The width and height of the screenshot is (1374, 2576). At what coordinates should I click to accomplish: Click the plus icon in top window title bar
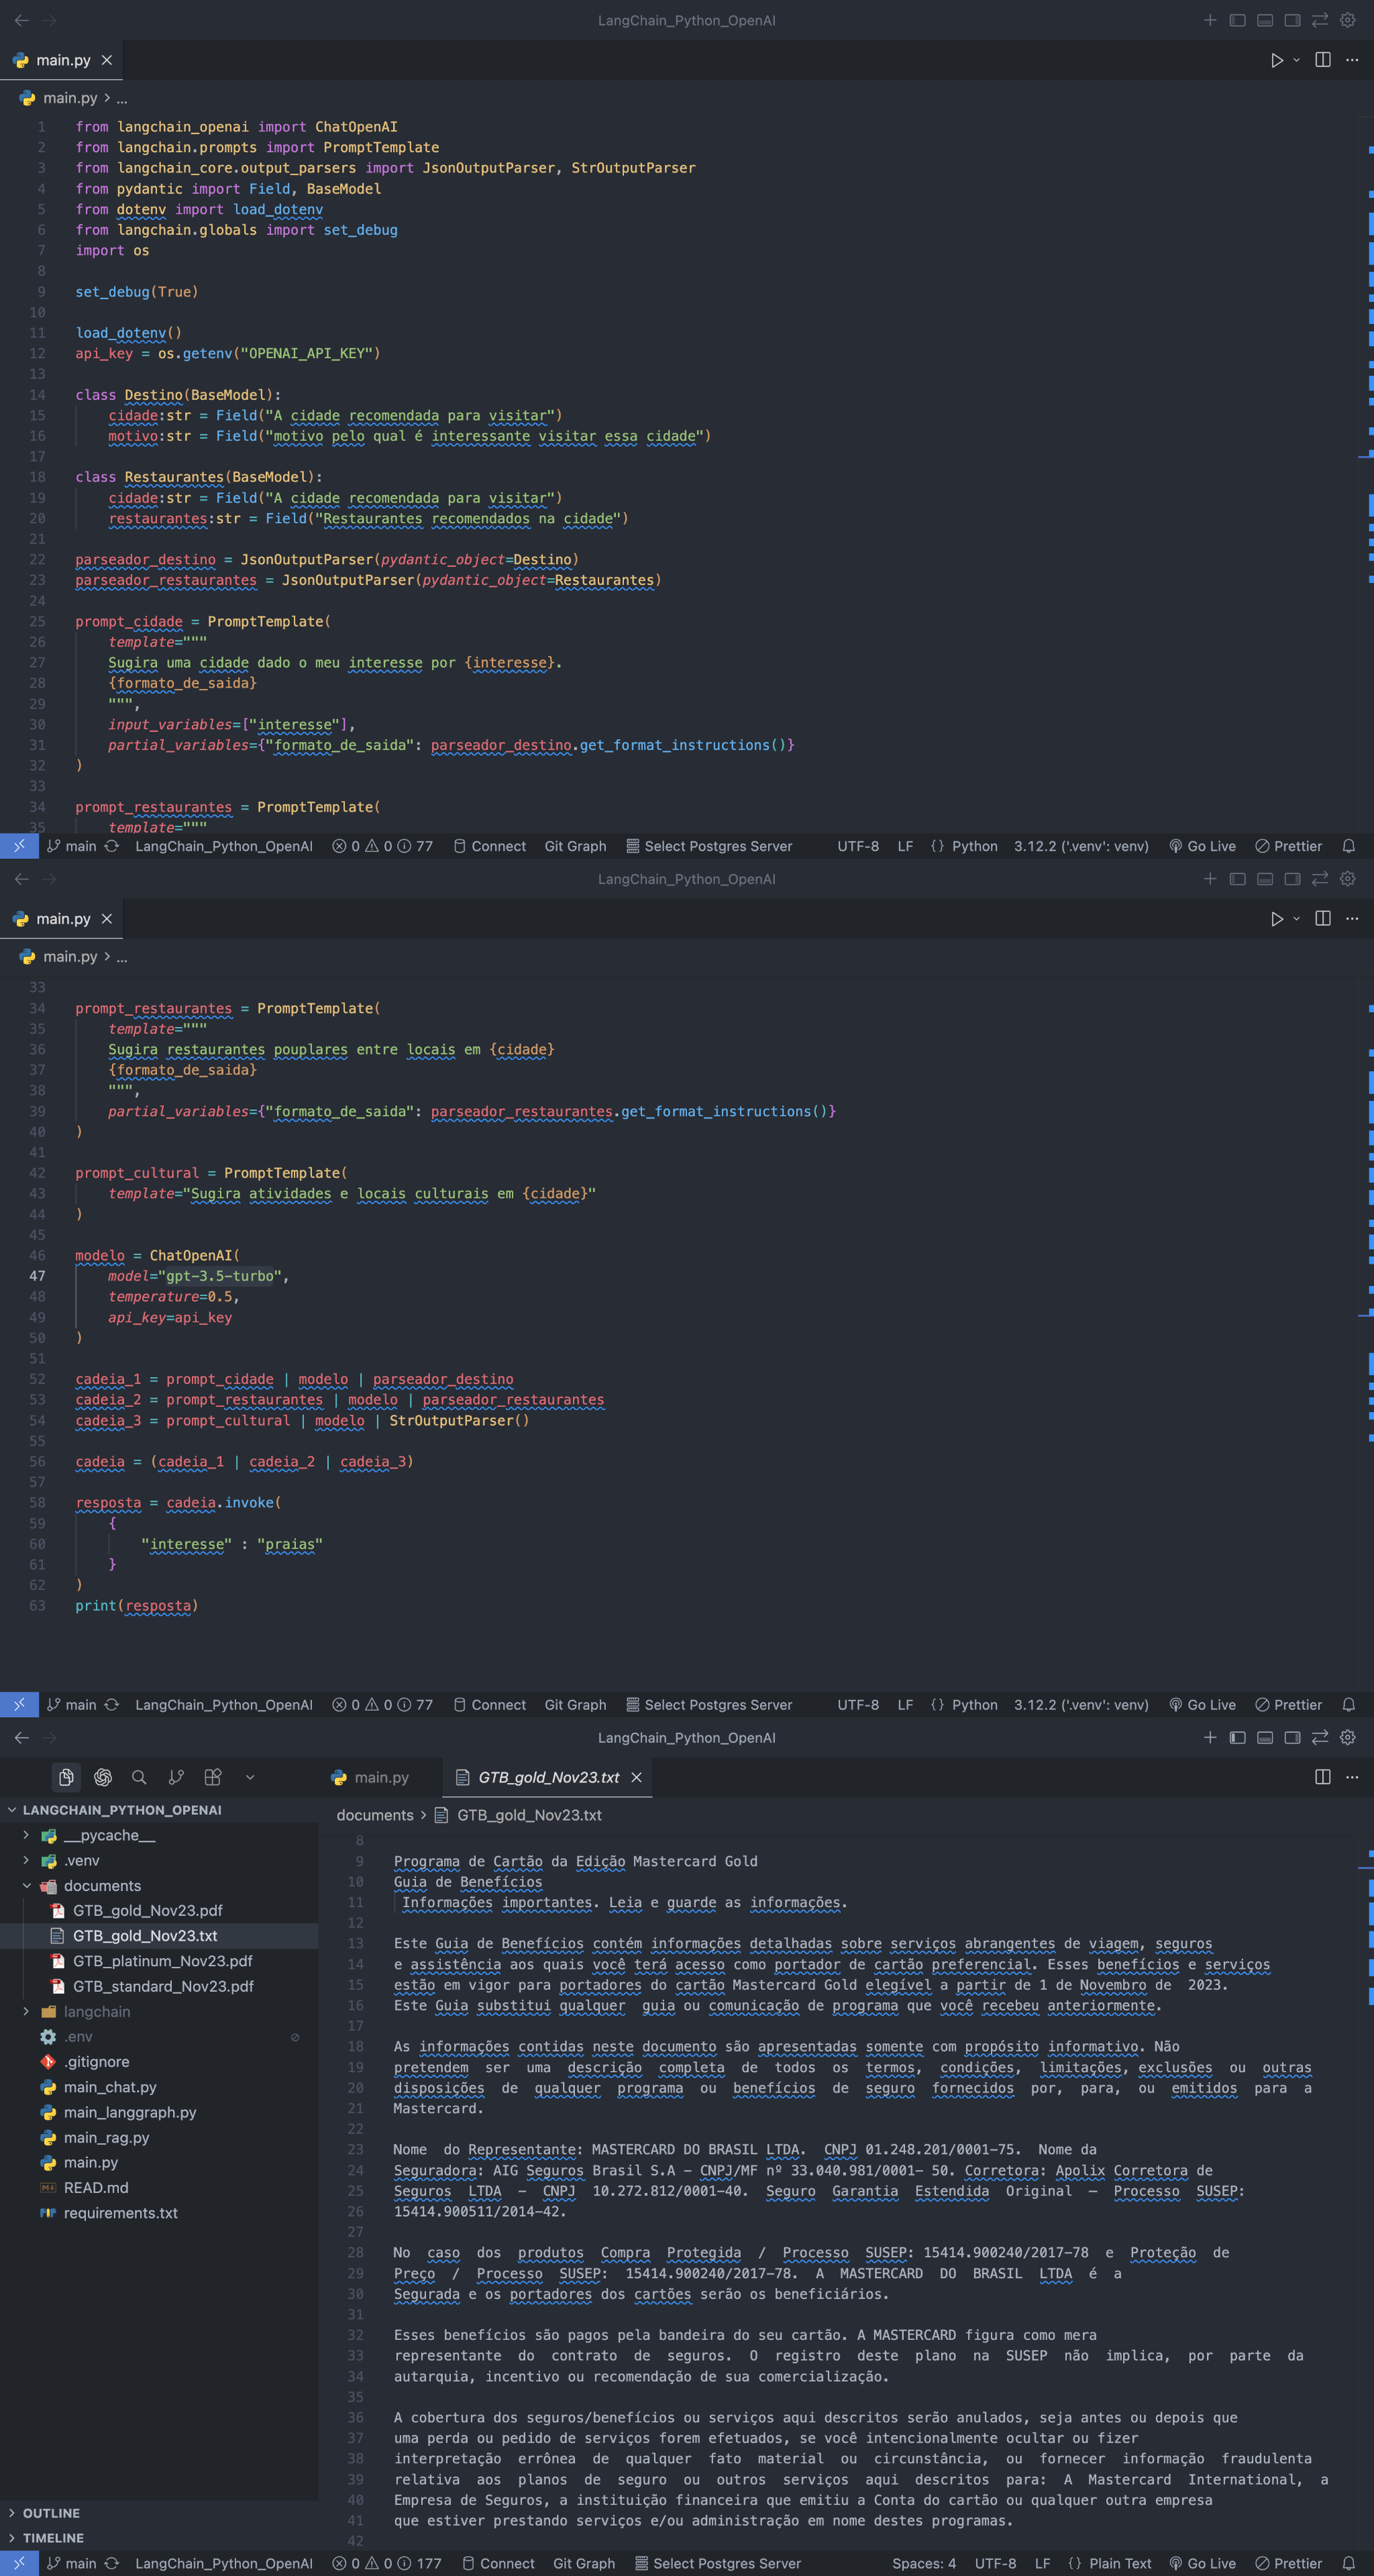(1210, 20)
